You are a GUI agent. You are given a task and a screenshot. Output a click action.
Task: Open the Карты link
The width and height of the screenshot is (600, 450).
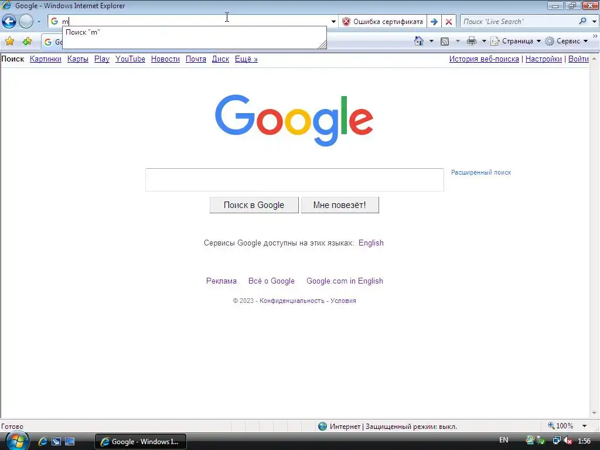[x=78, y=59]
